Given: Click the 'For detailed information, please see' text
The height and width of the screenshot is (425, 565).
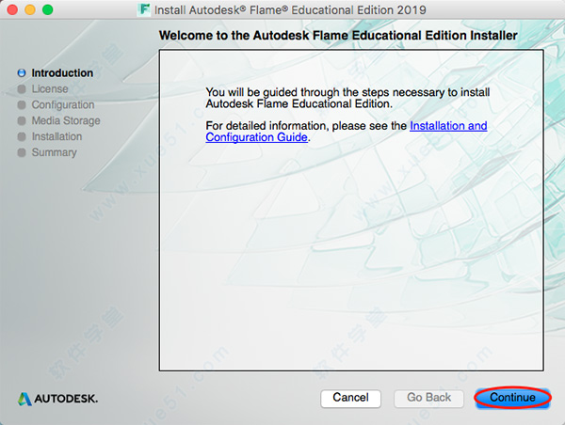Looking at the screenshot, I should tap(306, 126).
